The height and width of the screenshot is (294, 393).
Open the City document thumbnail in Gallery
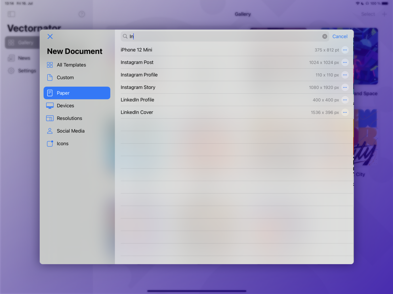click(366, 137)
